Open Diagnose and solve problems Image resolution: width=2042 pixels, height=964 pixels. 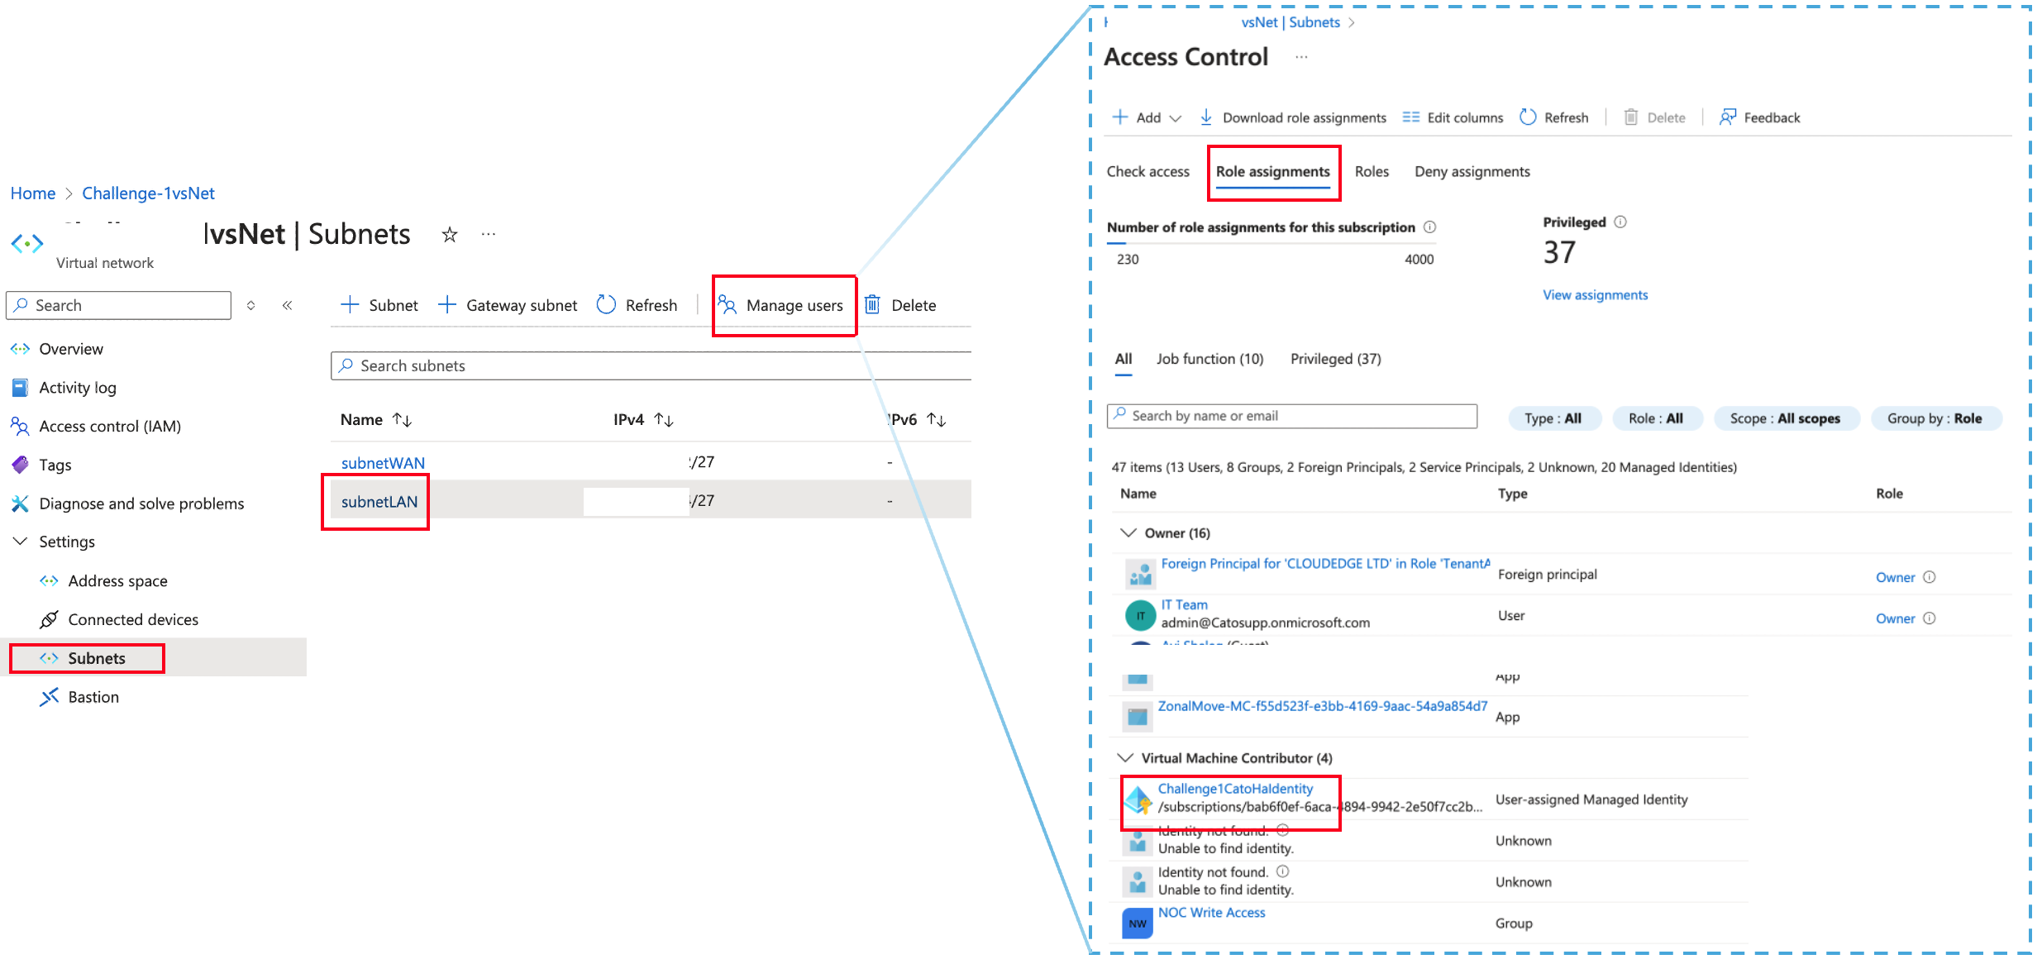point(141,503)
